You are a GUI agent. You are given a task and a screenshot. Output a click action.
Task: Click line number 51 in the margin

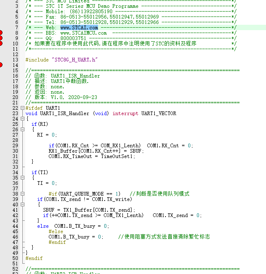coord(15,264)
